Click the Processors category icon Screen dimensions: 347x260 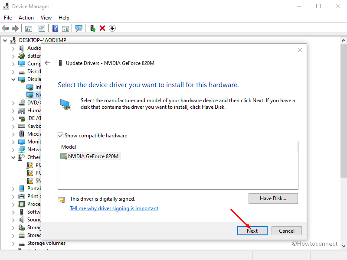(21, 204)
